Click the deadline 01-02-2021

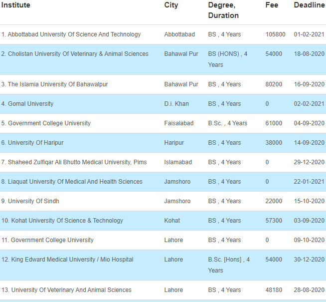(309, 34)
